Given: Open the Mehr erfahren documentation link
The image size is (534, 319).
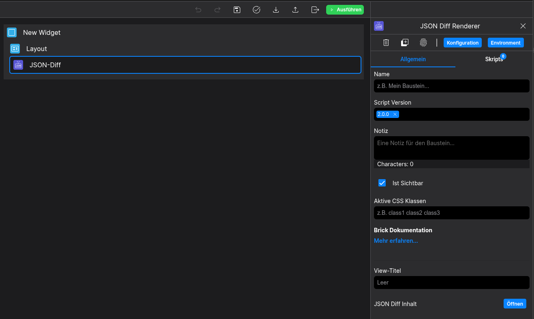Looking at the screenshot, I should click(x=396, y=241).
